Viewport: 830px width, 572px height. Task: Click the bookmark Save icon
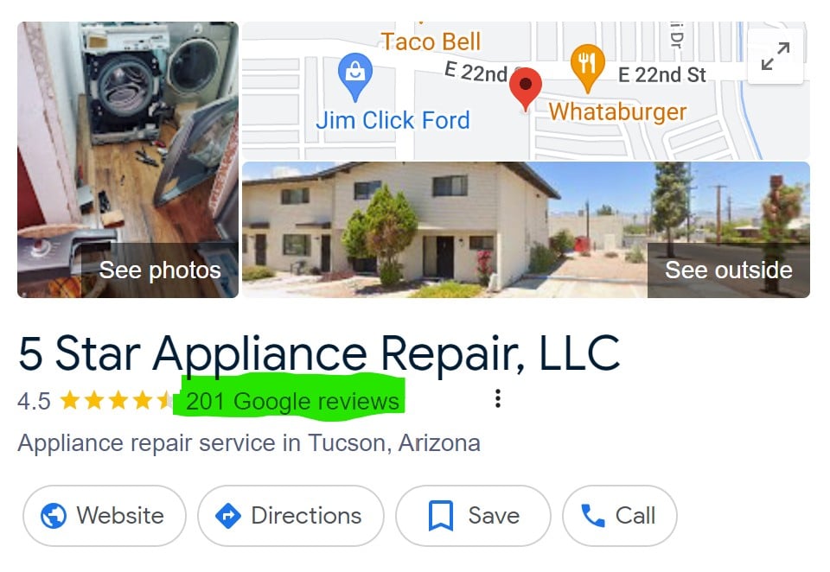point(440,515)
